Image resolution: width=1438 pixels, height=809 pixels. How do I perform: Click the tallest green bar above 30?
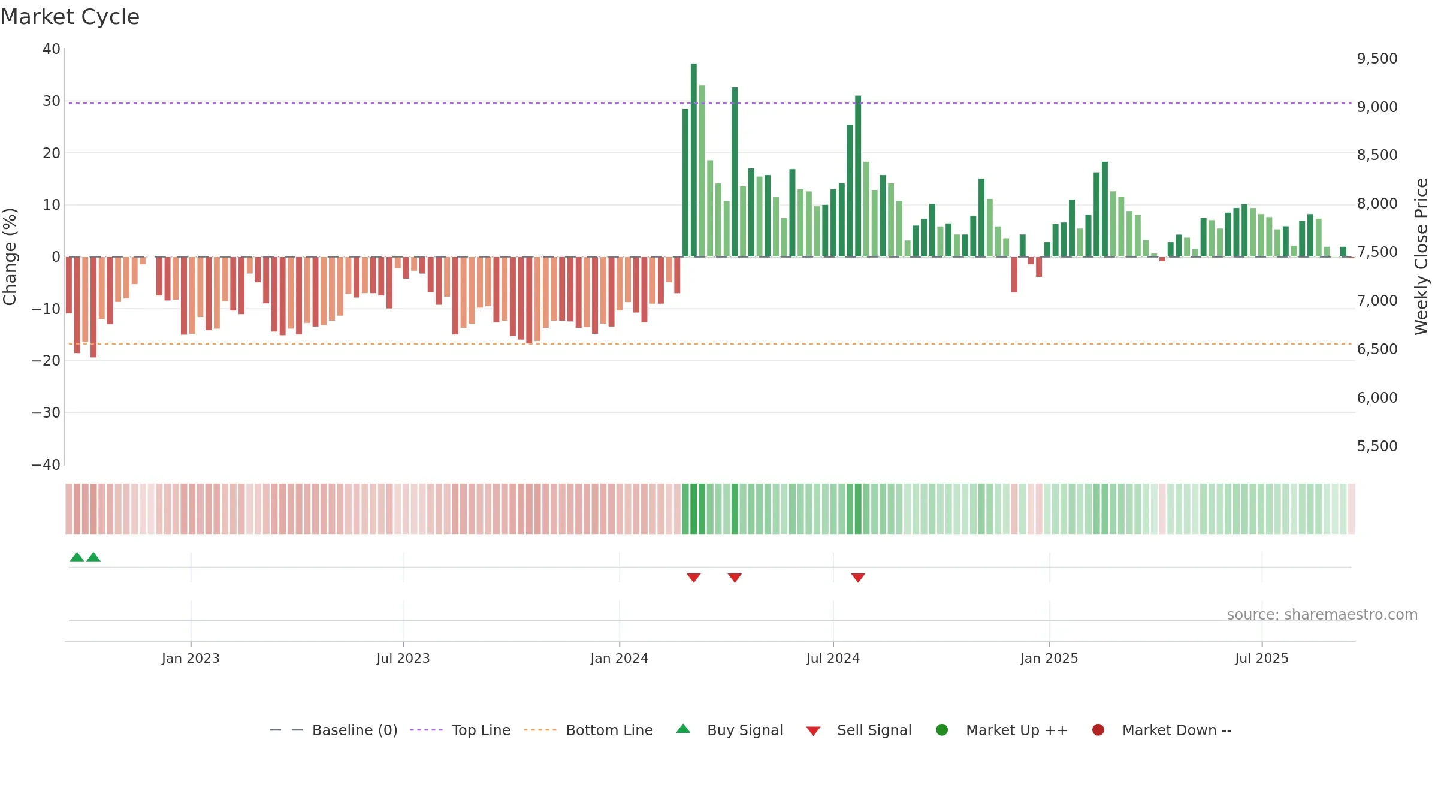(x=694, y=160)
